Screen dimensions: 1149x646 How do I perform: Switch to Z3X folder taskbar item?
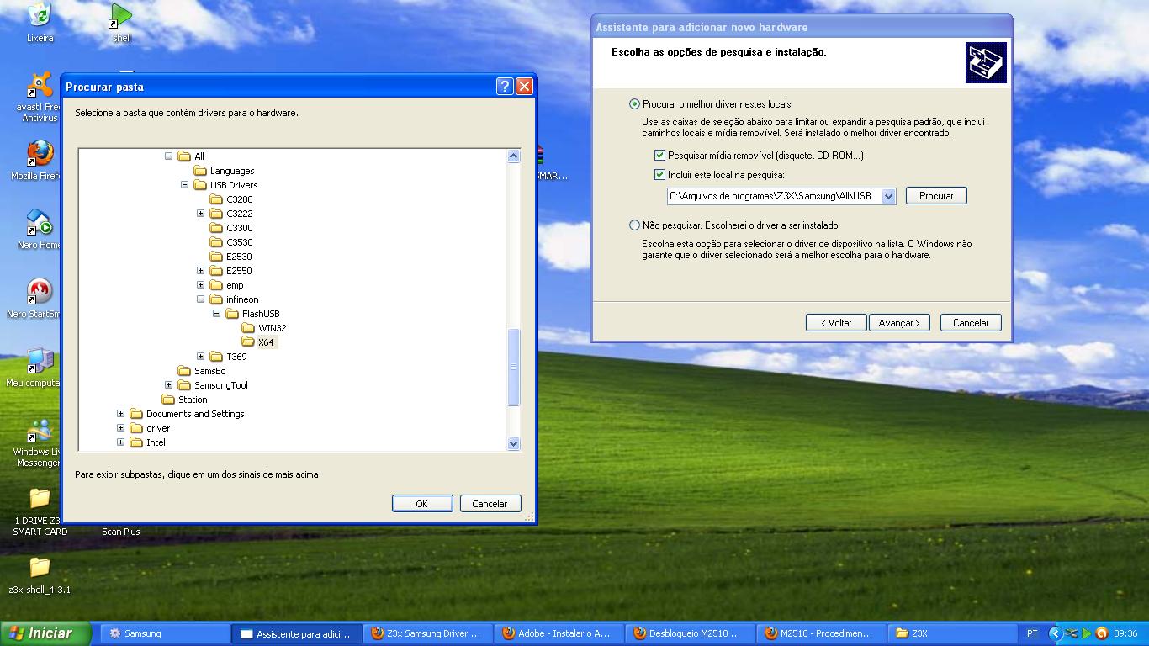point(955,633)
